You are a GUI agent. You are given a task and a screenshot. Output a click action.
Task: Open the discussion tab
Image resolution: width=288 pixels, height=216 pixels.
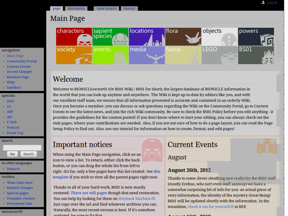[76, 8]
